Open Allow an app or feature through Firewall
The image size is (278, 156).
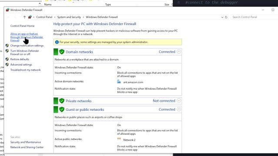tap(26, 37)
